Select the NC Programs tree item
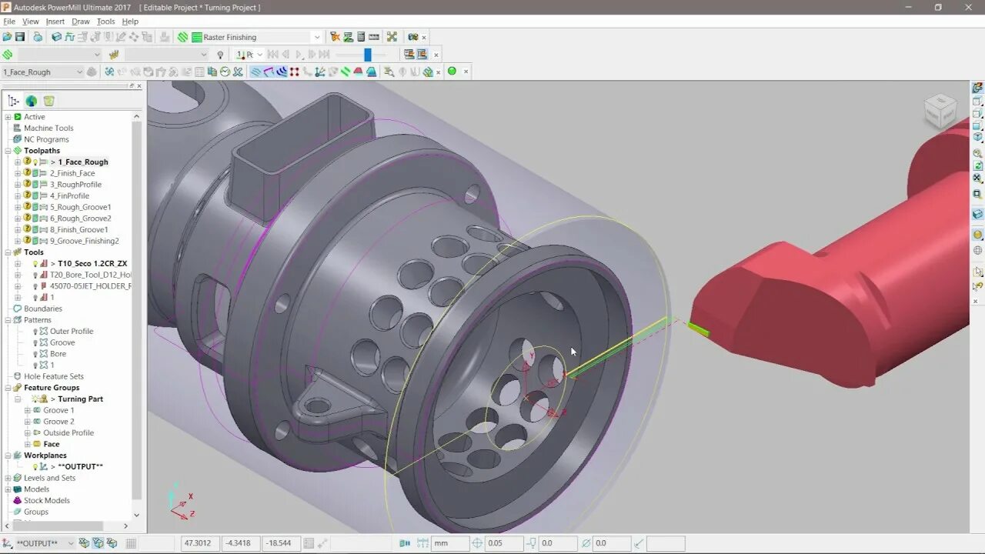The height and width of the screenshot is (554, 985). [46, 139]
